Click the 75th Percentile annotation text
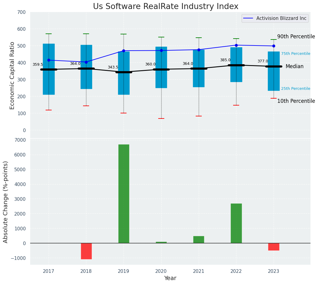 pos(296,54)
